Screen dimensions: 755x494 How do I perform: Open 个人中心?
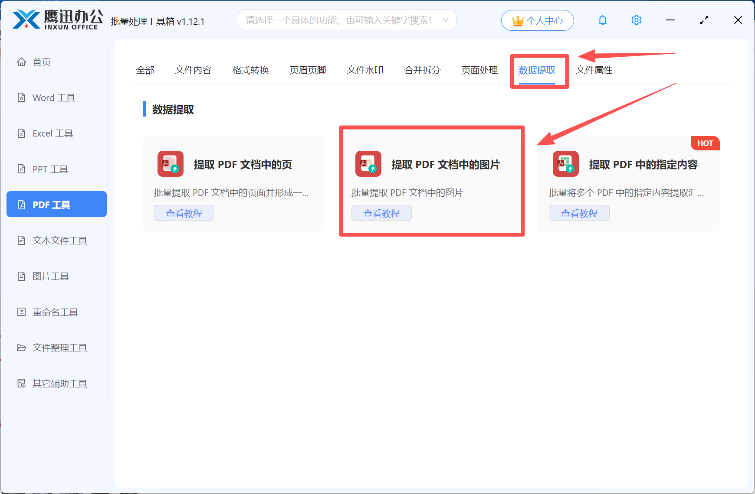(537, 20)
